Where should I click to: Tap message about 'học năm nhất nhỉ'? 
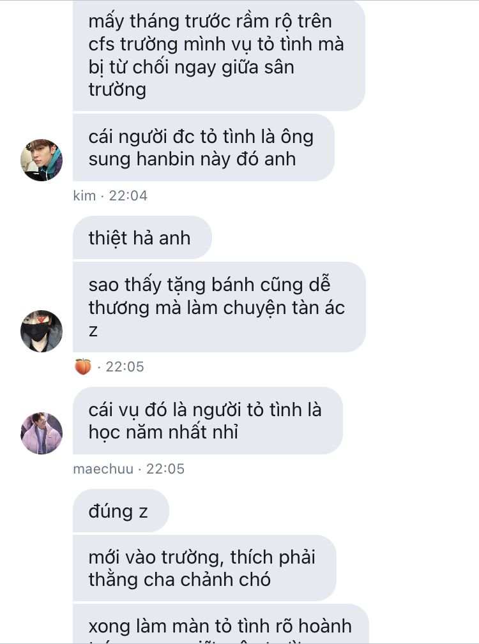click(208, 421)
